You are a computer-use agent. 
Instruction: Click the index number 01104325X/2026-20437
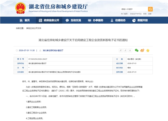pyautogui.click(x=38, y=59)
